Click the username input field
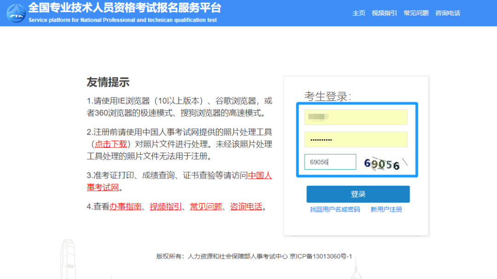Viewport: 497px width, 279px height. pos(355,117)
